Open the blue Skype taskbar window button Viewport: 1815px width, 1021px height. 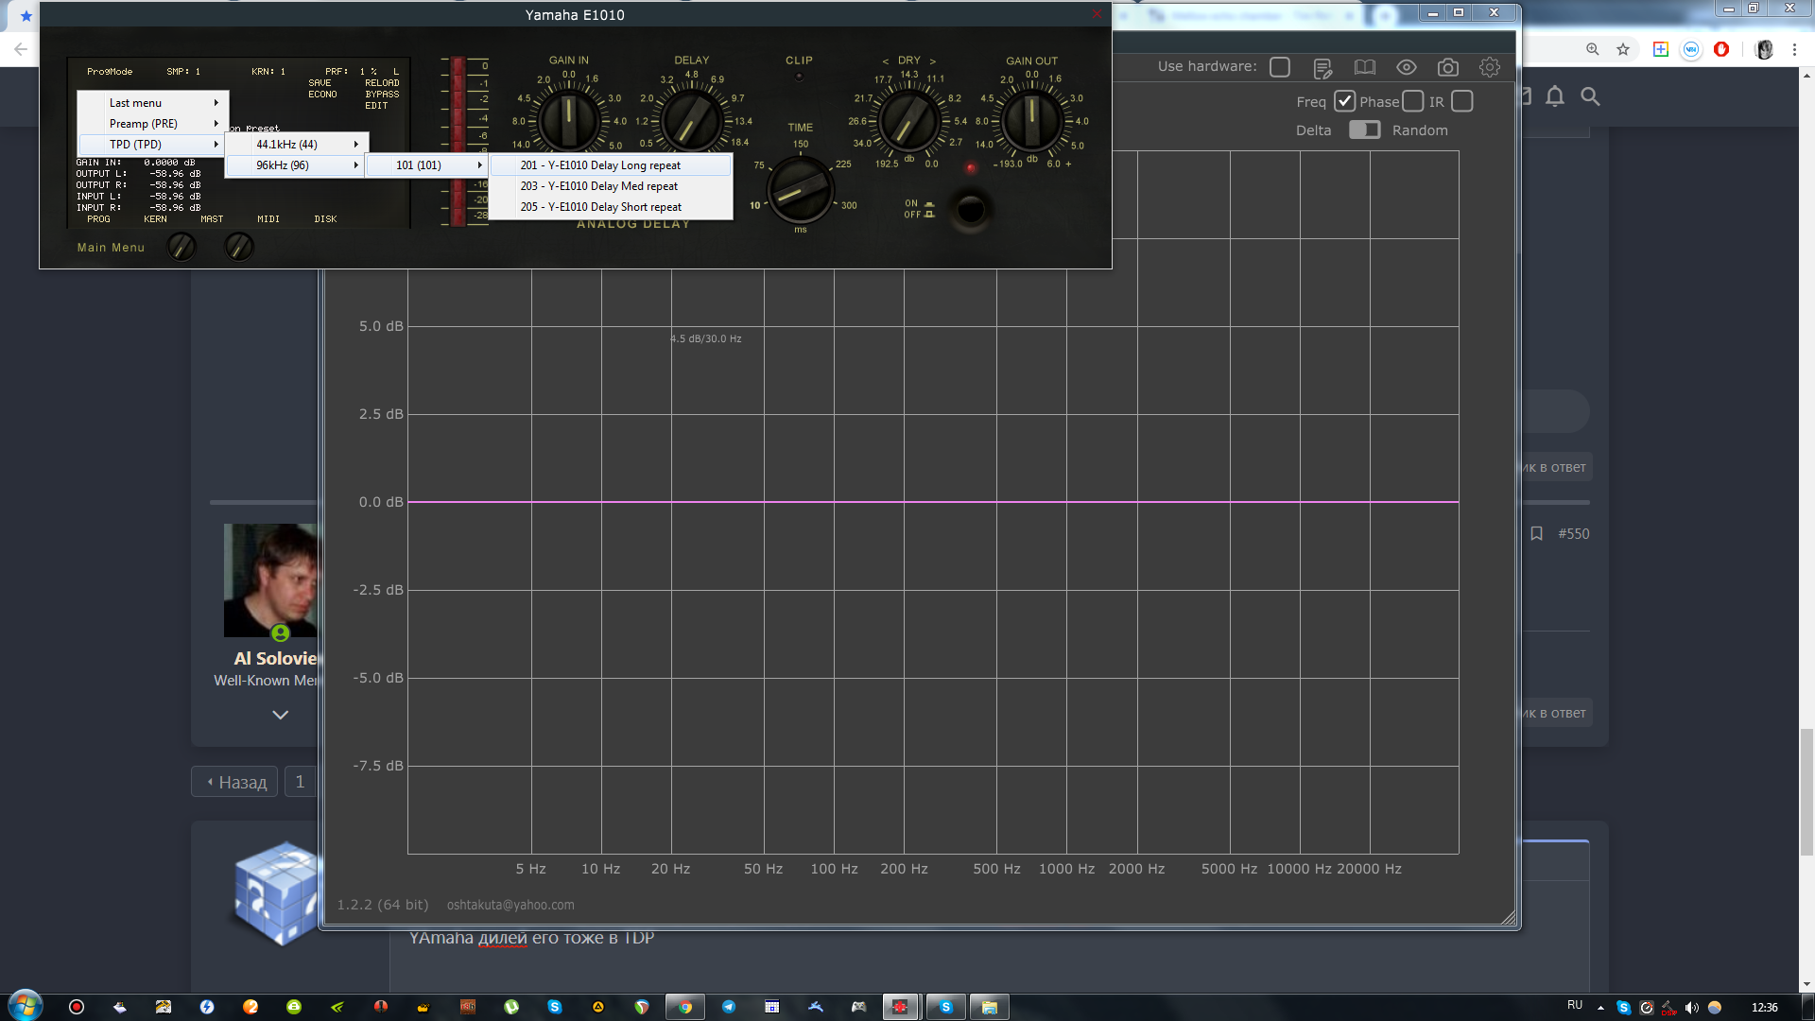click(x=945, y=1007)
